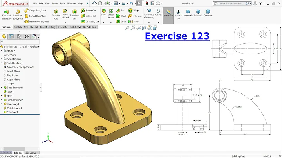Viewport: 282px width, 158px height.
Task: Switch to Normal To view
Action: click(x=179, y=14)
